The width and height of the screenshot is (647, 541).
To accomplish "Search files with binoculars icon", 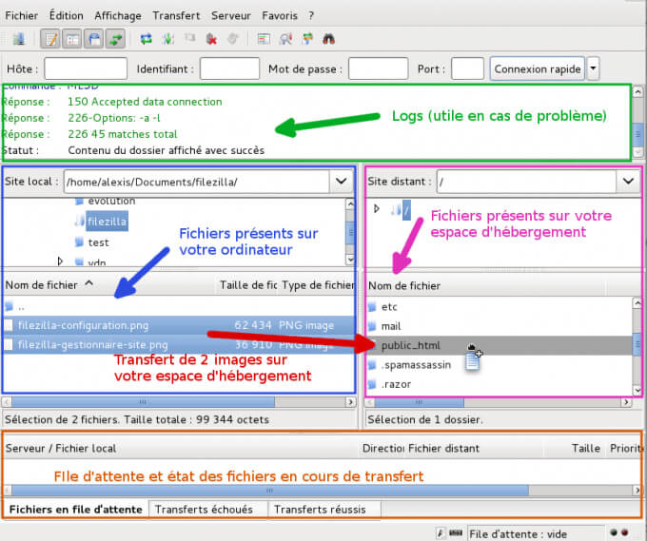I will coord(329,39).
